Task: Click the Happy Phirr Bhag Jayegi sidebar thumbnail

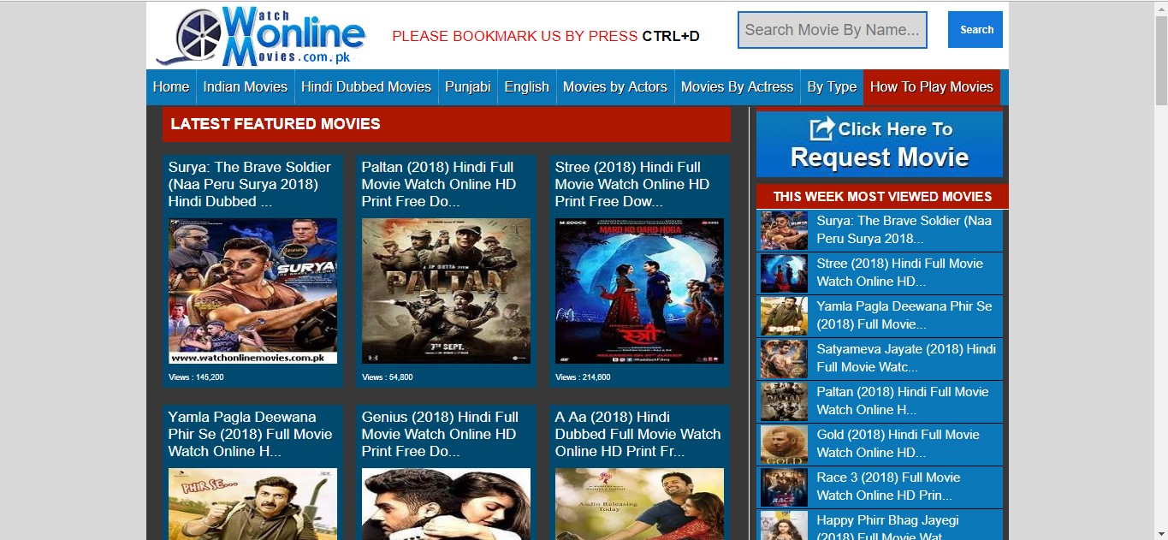Action: (x=784, y=525)
